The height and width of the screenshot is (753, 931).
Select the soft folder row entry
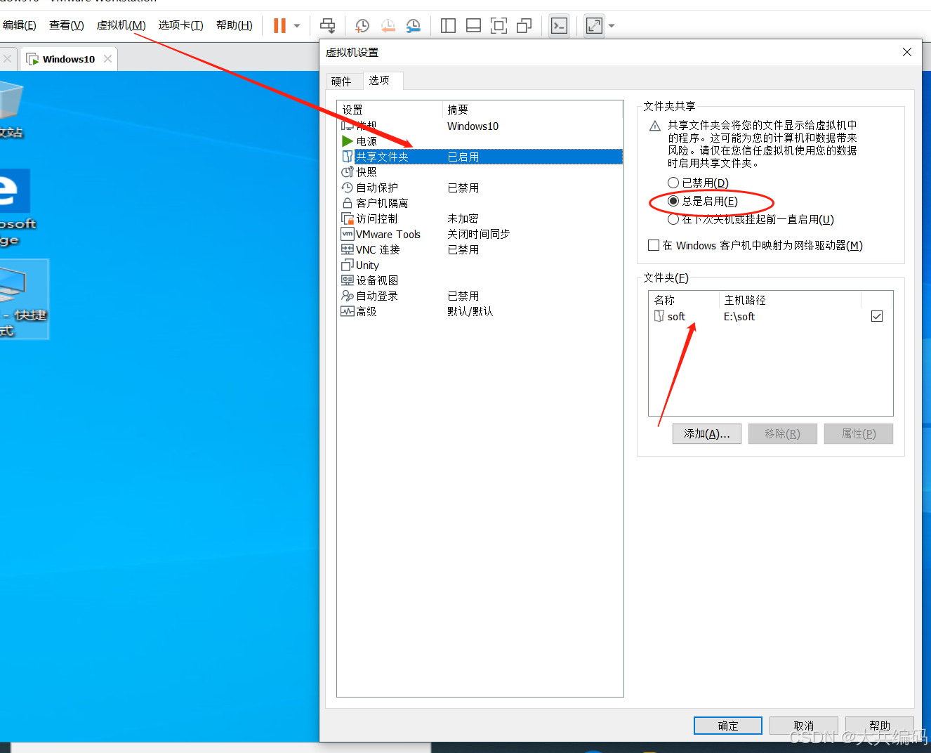(x=676, y=316)
